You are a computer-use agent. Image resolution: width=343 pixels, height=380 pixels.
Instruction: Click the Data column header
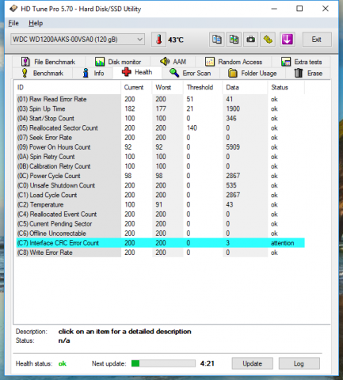245,87
